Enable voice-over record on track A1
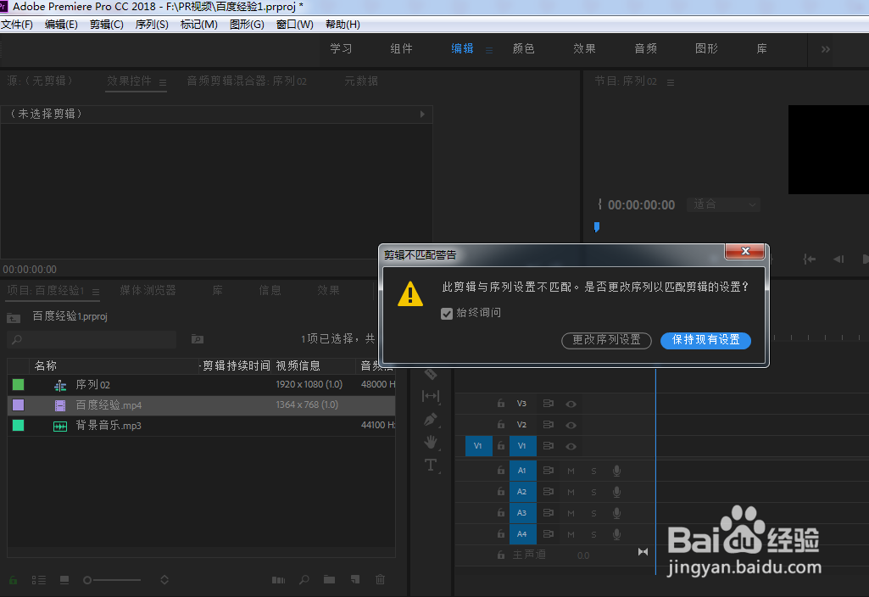Image resolution: width=869 pixels, height=597 pixels. (x=616, y=471)
